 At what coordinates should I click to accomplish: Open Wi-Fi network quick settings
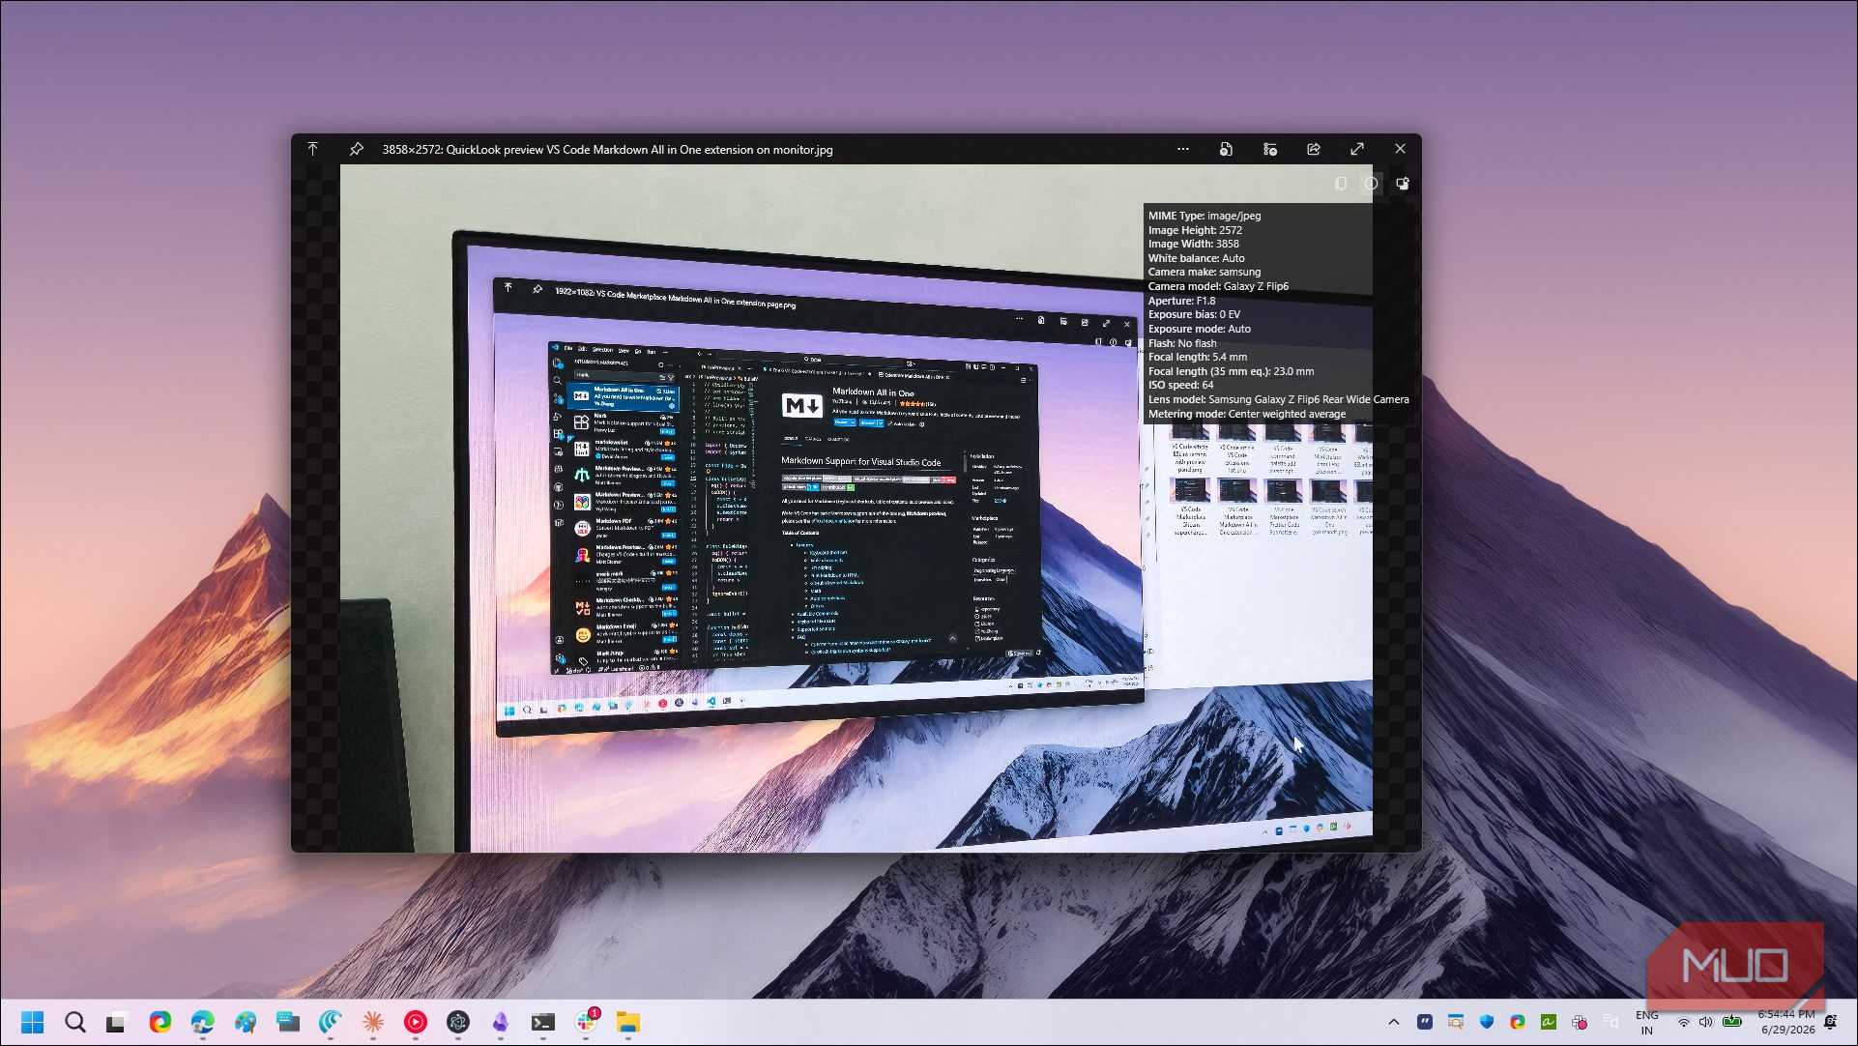pyautogui.click(x=1683, y=1022)
